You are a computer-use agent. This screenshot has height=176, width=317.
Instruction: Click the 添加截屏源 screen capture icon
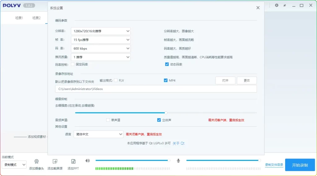point(55,162)
